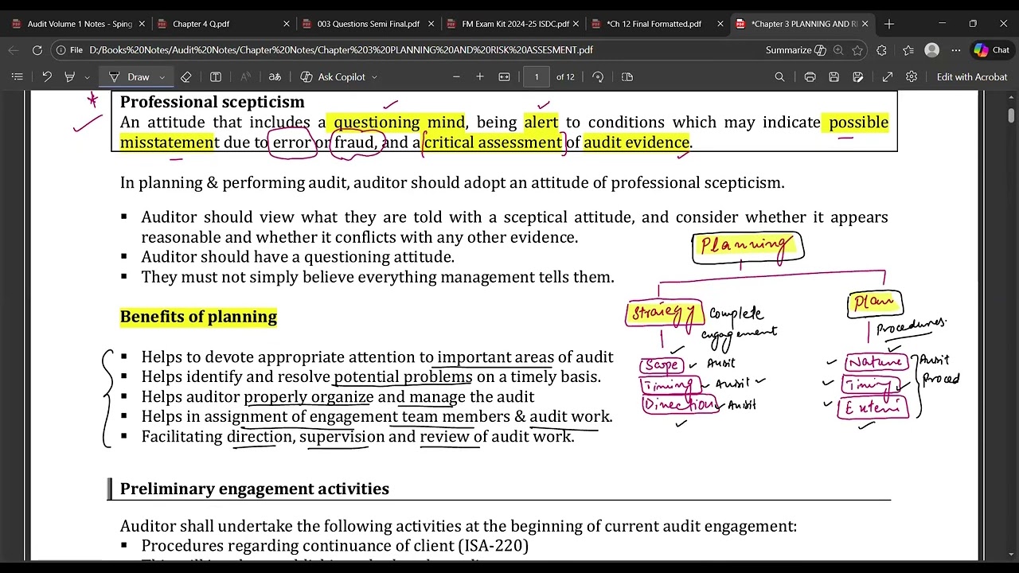The image size is (1019, 573).
Task: Open Find in PDF search
Action: pos(779,76)
